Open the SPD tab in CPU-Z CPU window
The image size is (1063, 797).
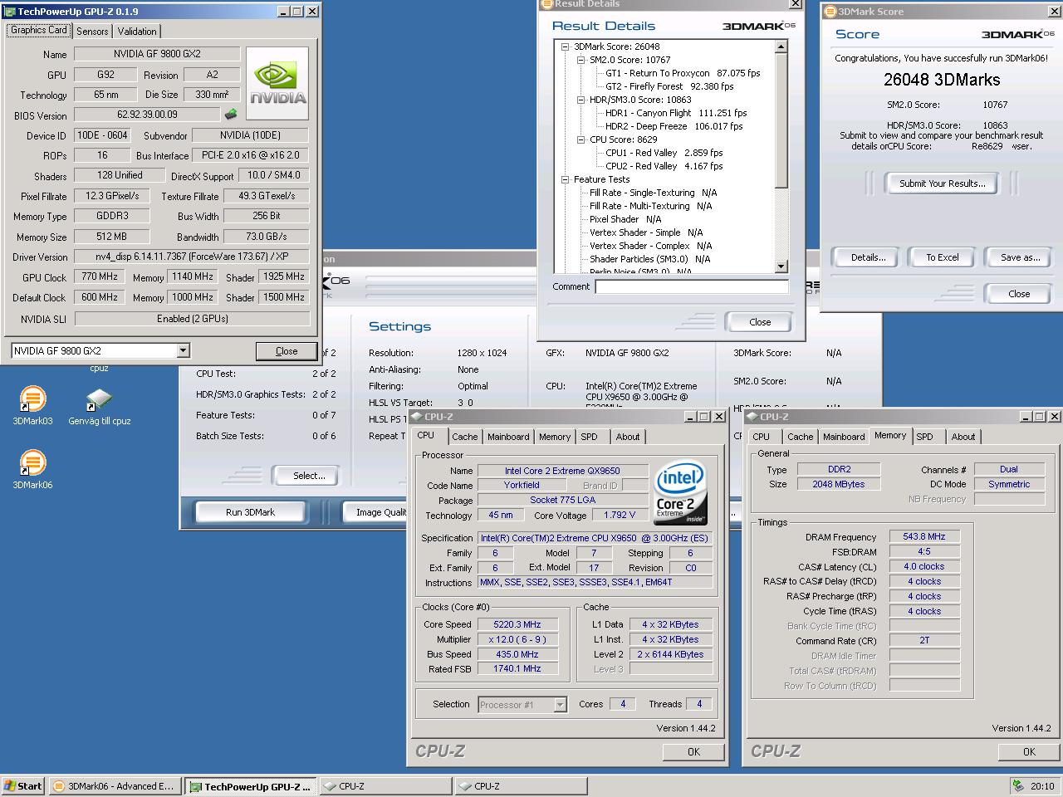click(589, 437)
